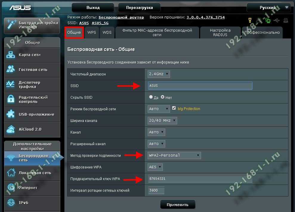Open firmware version 3.0.0.4.376_3754 link

point(206,17)
